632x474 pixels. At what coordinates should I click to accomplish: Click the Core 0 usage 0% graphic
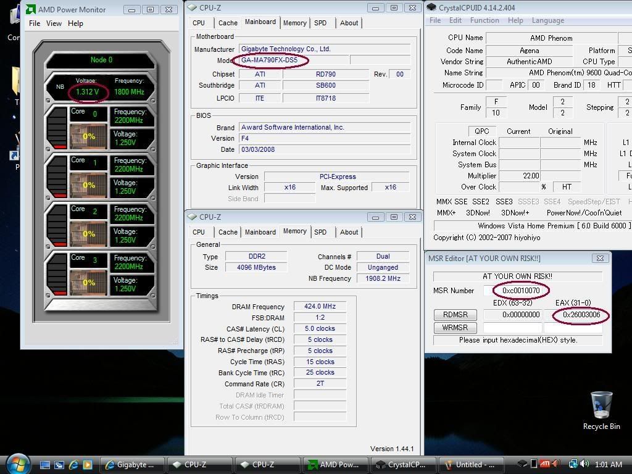point(88,136)
